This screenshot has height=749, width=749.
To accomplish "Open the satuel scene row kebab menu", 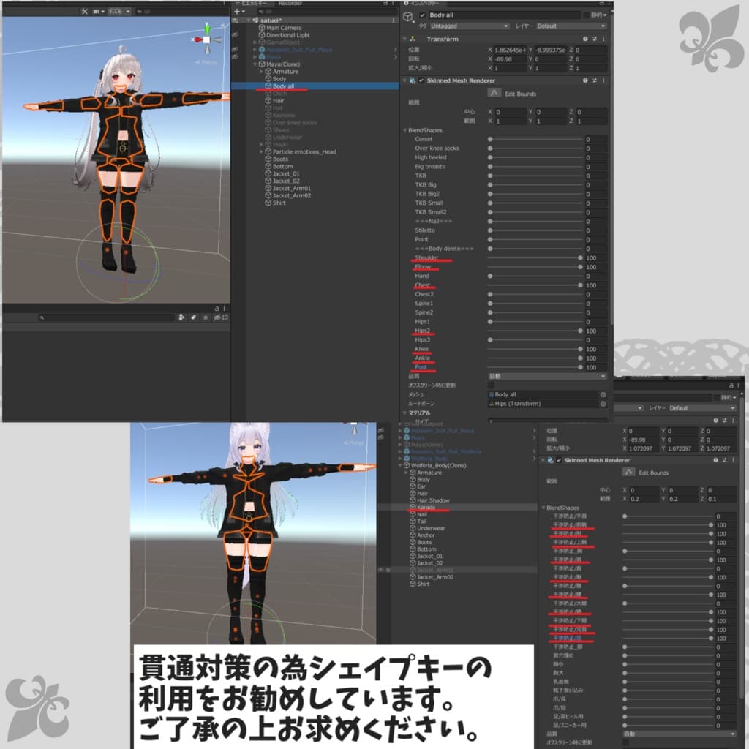I will tap(394, 20).
